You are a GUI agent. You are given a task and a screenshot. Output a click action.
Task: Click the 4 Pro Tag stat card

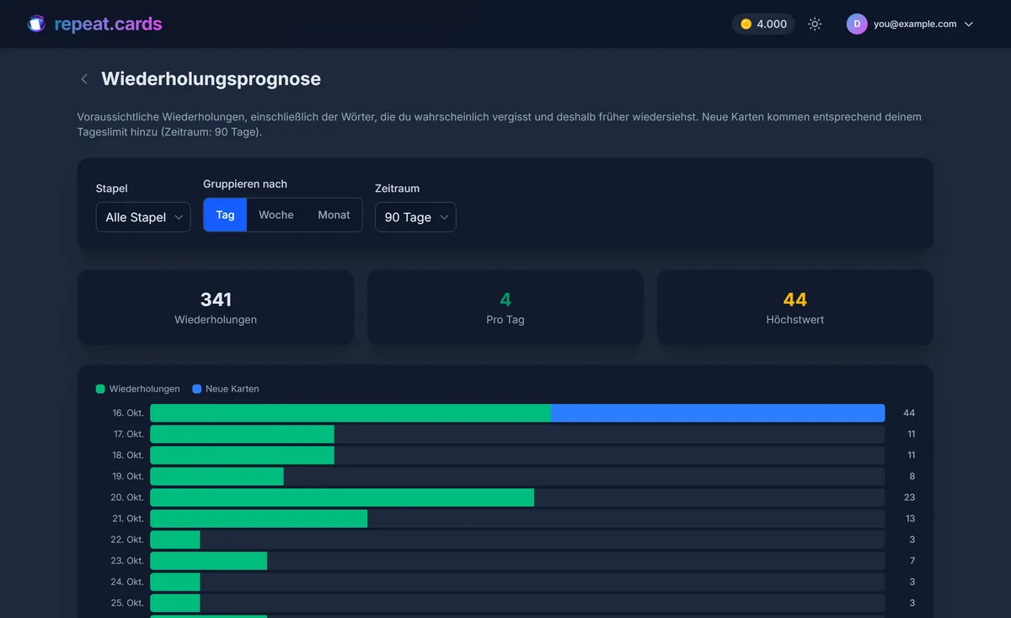[x=505, y=307]
